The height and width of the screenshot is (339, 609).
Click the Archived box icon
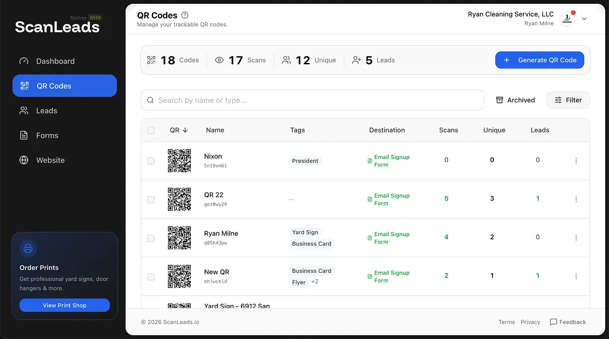click(x=500, y=100)
